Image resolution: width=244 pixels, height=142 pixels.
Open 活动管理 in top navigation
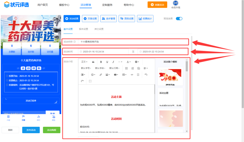click(x=86, y=5)
